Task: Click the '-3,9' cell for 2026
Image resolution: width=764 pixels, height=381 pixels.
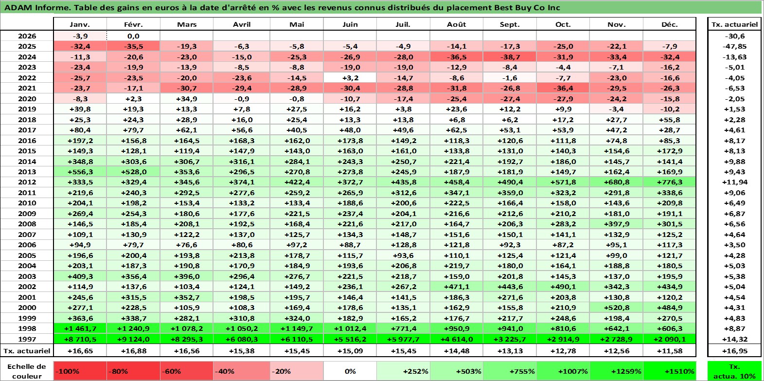Action: pos(80,36)
